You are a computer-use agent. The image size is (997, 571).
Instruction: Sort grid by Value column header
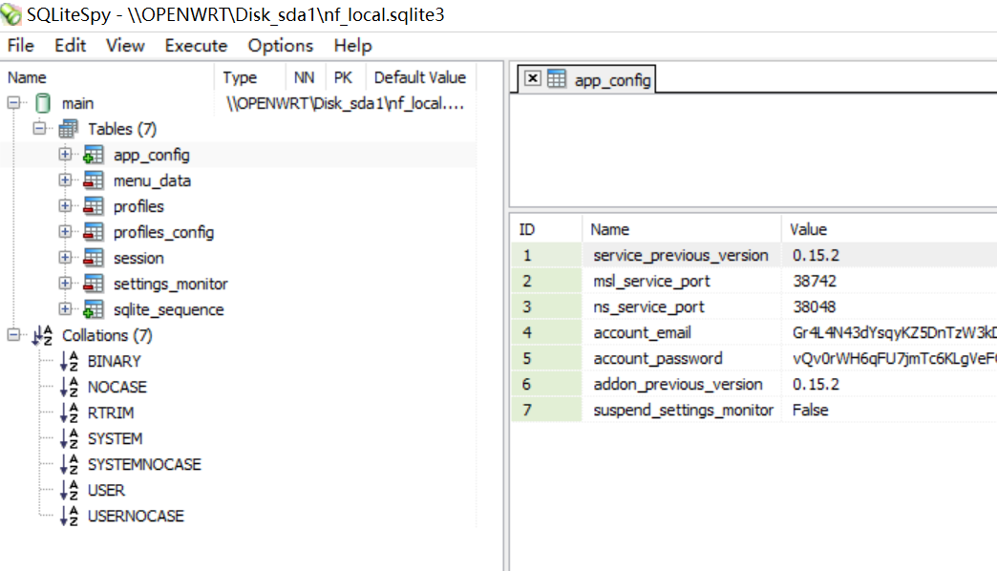point(889,229)
